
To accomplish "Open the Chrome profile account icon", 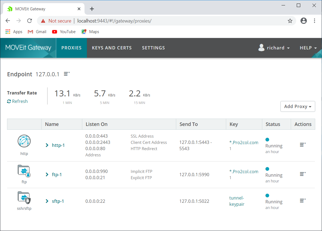I will click(304, 21).
